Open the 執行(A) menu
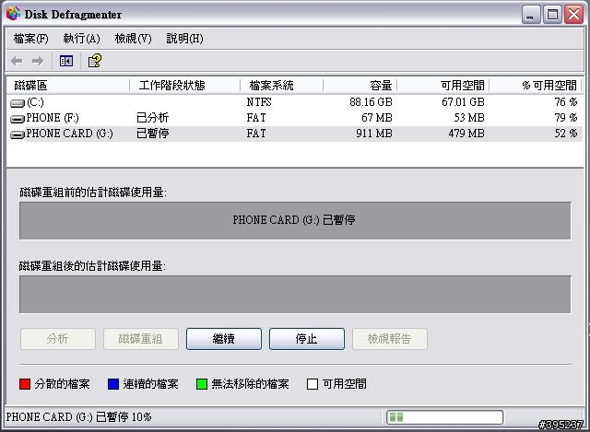The height and width of the screenshot is (432, 590). (x=82, y=39)
